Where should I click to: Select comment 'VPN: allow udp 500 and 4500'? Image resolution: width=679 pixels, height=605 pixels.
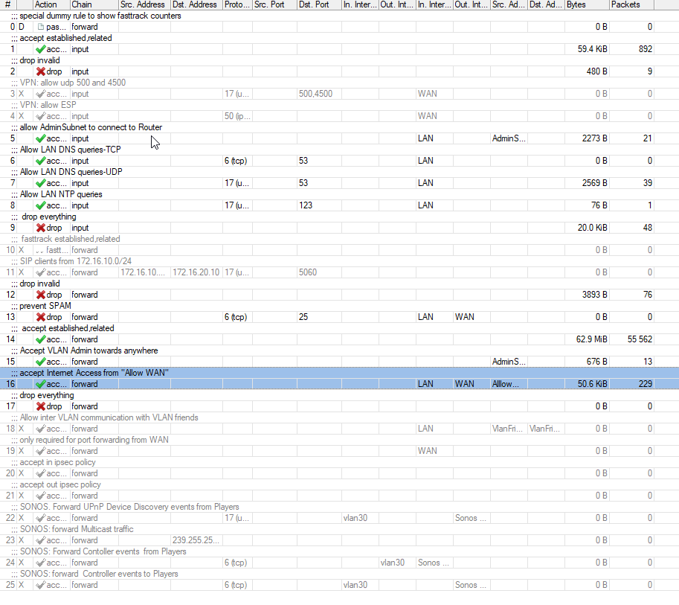click(73, 83)
